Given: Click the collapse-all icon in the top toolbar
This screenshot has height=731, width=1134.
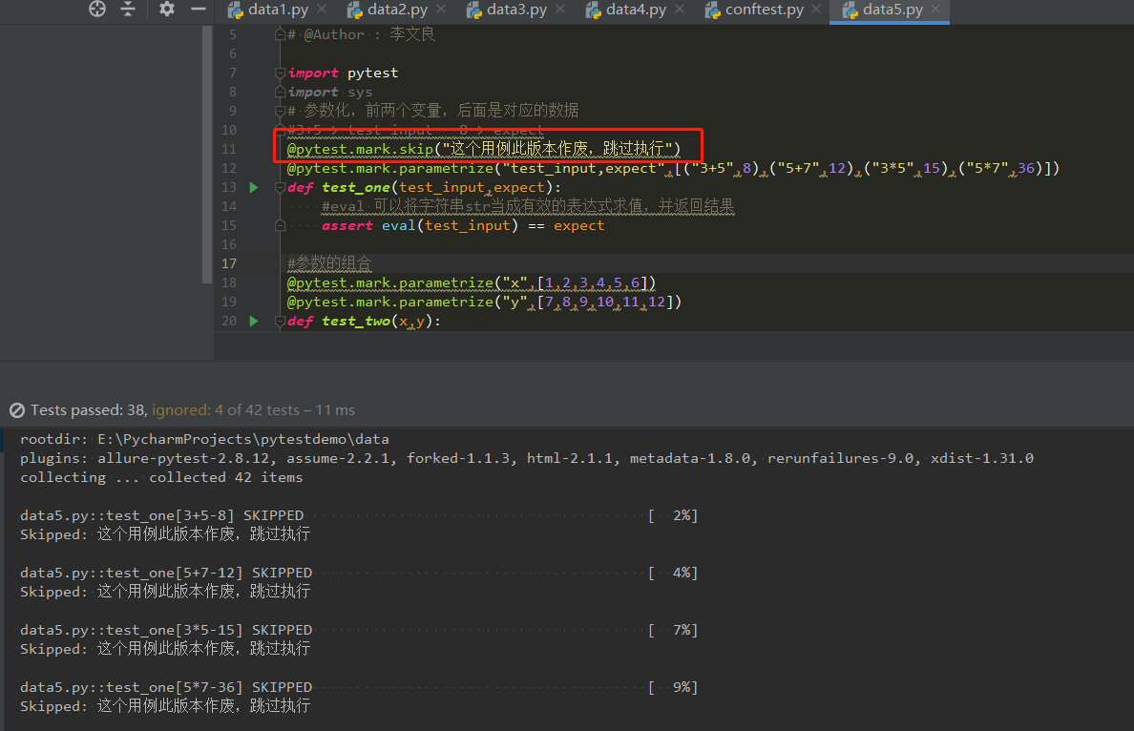Looking at the screenshot, I should 128,10.
